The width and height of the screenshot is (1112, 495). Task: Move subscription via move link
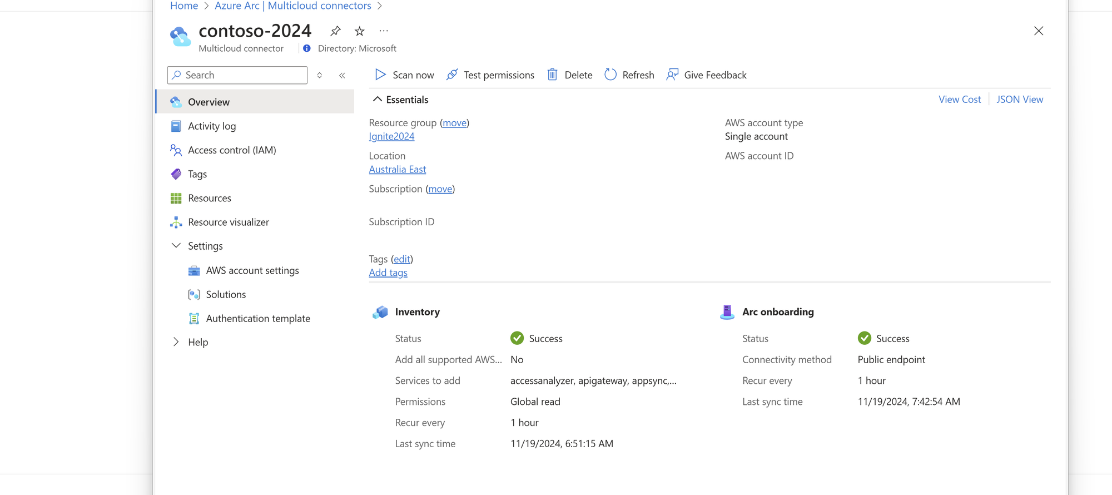point(440,189)
